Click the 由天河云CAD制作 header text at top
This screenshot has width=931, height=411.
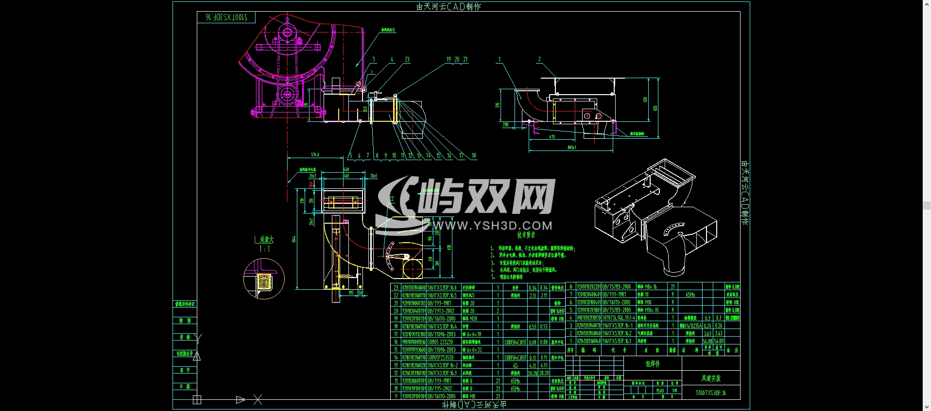point(448,6)
